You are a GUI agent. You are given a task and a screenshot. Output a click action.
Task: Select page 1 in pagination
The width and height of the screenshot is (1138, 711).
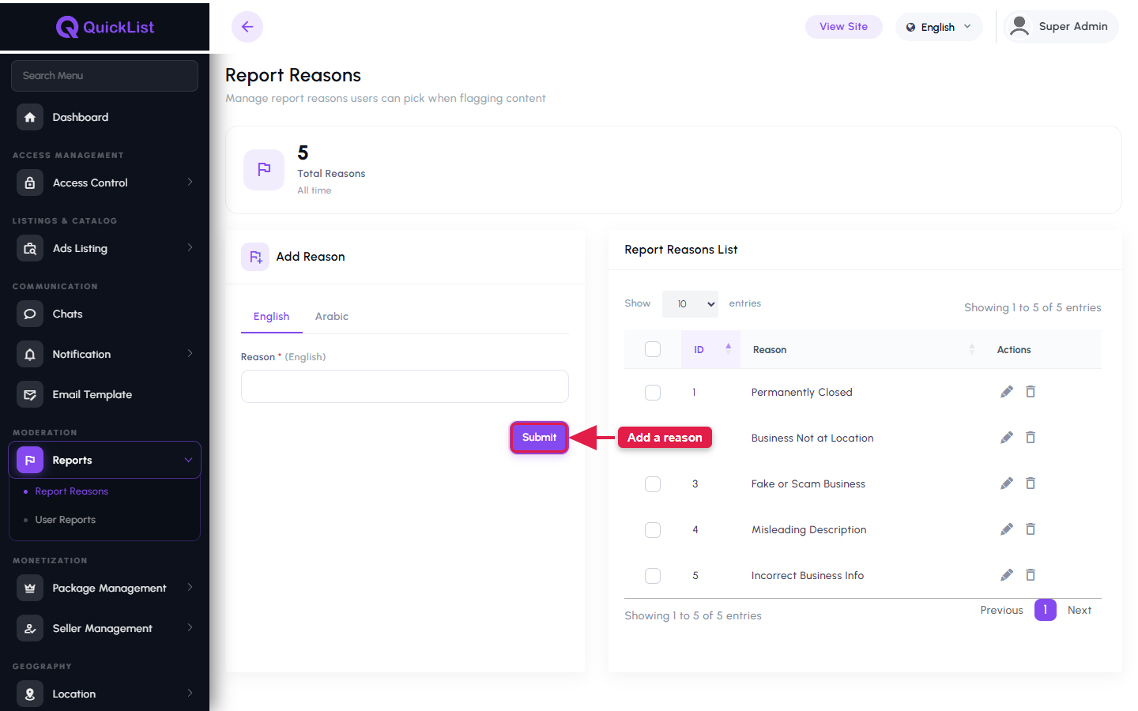coord(1045,610)
